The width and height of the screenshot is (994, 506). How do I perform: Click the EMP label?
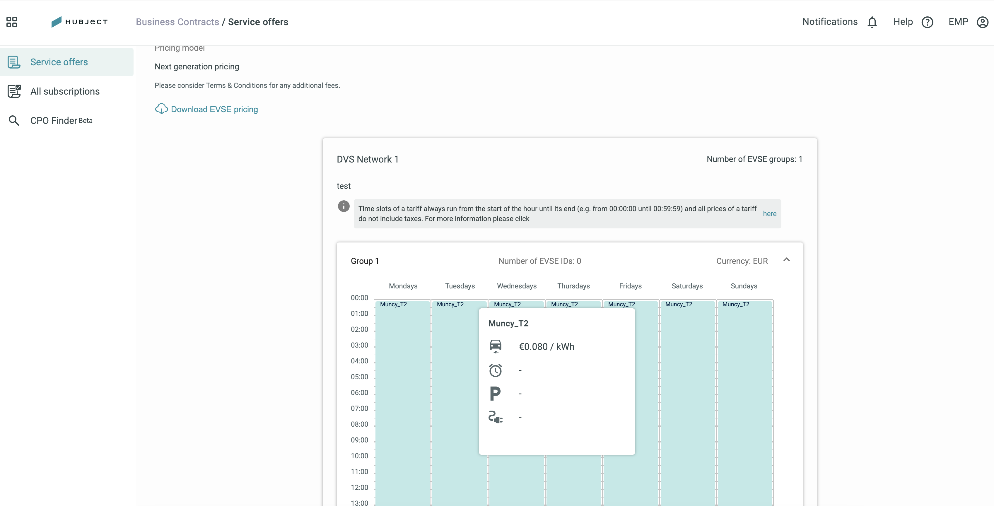point(958,22)
